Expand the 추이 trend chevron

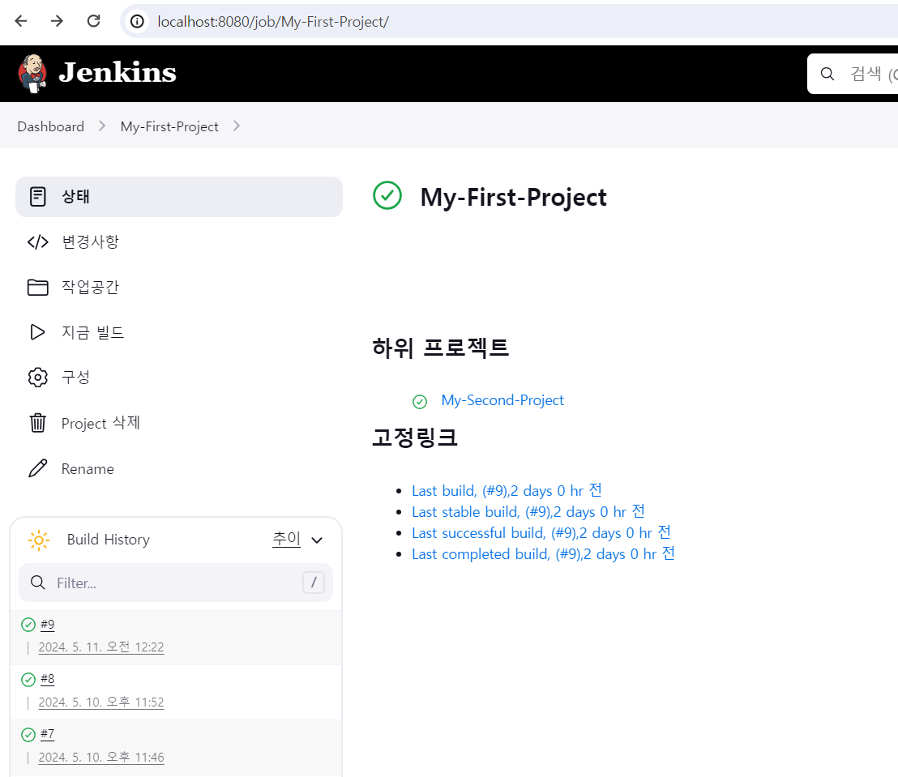[317, 540]
